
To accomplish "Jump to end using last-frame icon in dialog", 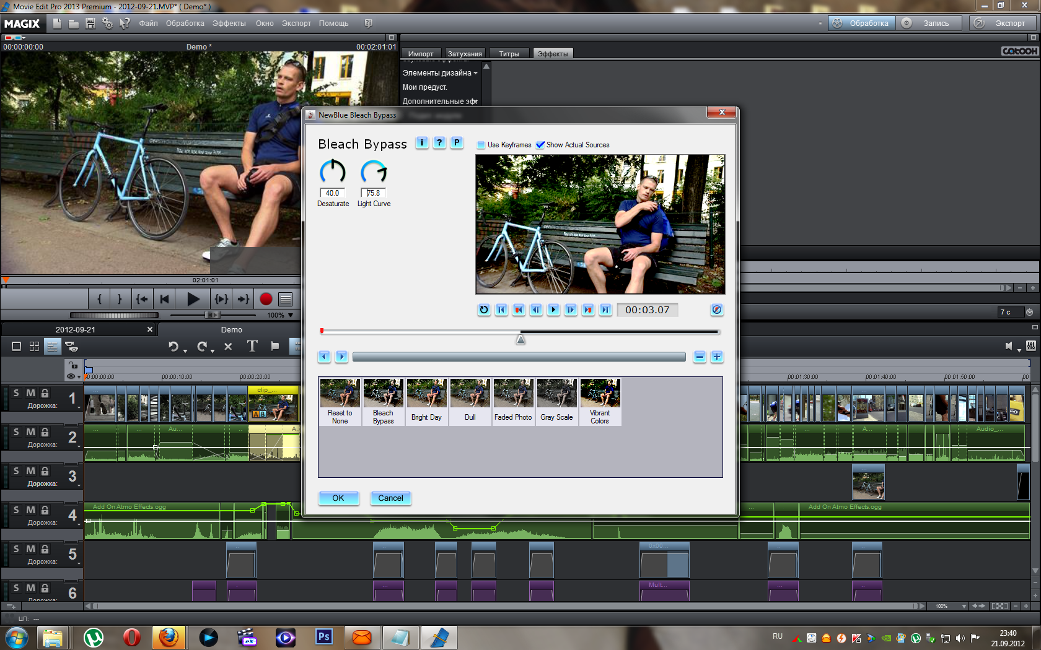I will [x=605, y=310].
